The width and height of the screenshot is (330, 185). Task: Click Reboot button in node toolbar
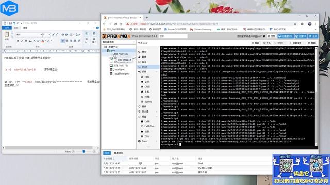click(256, 43)
